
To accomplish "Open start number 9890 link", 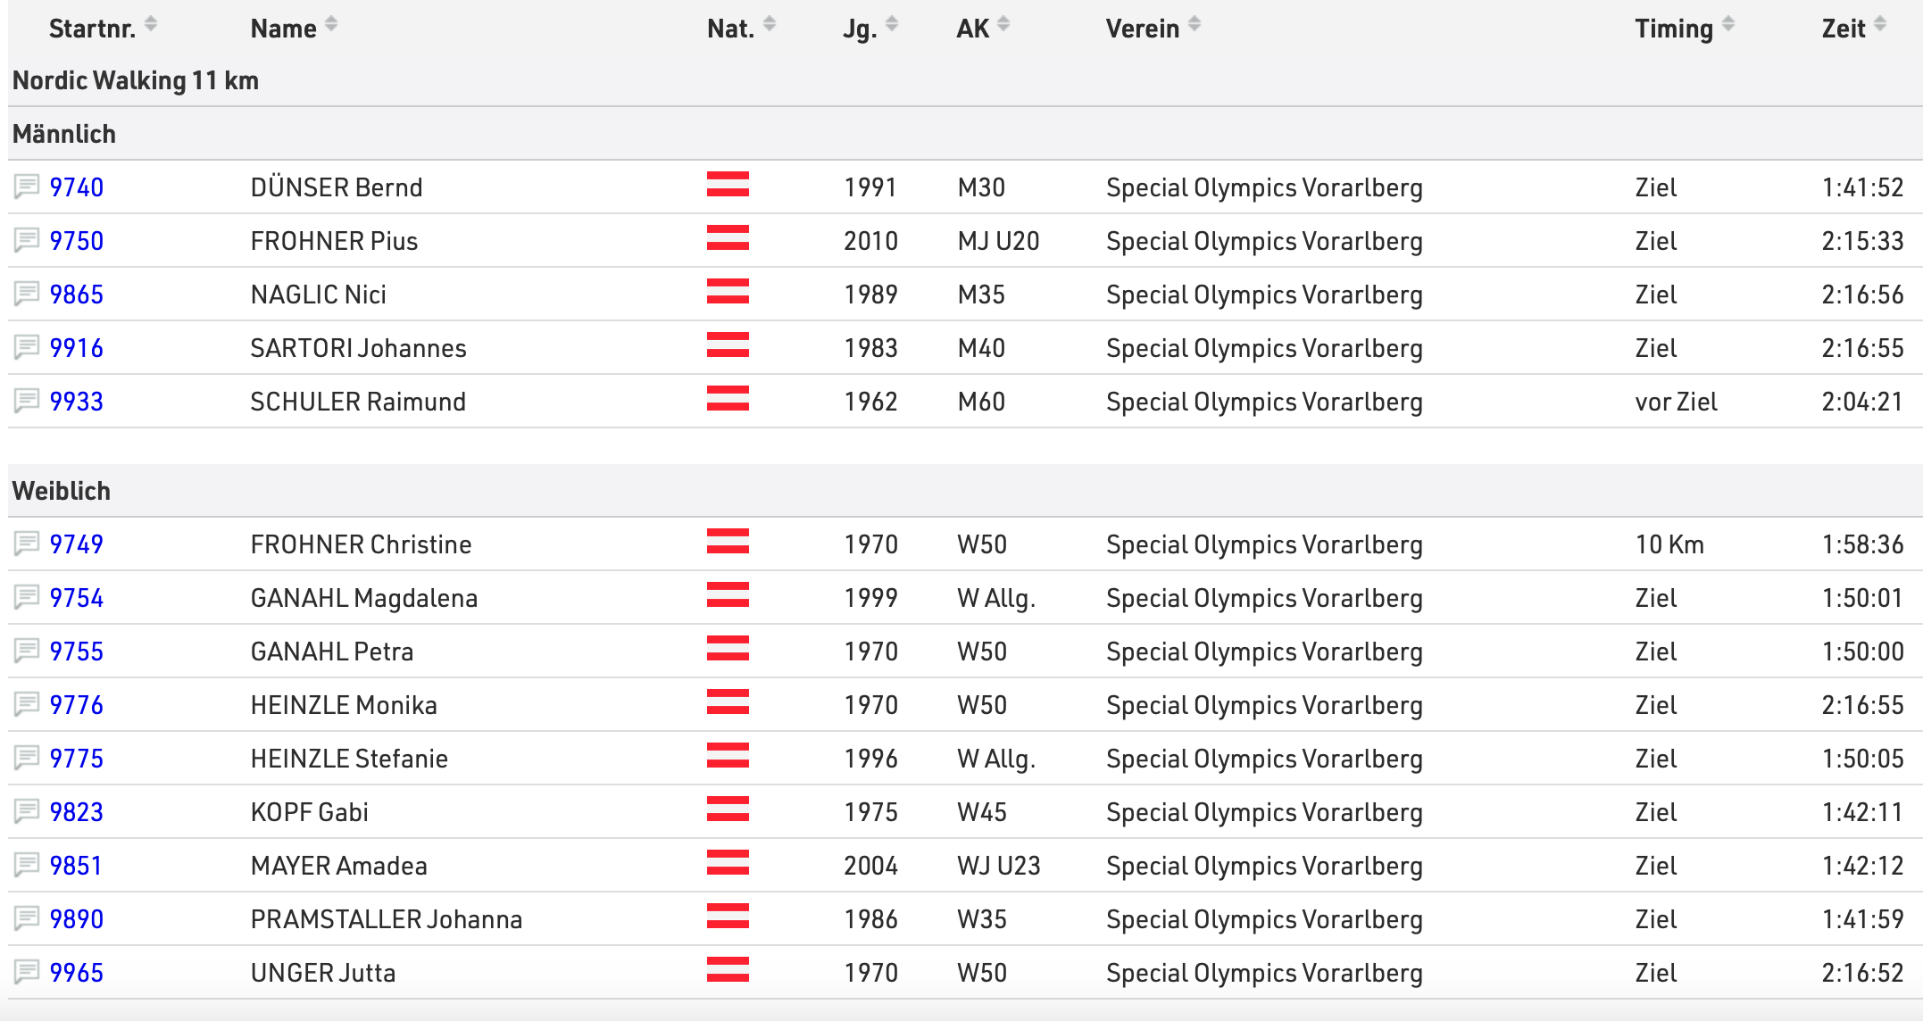I will click(77, 919).
